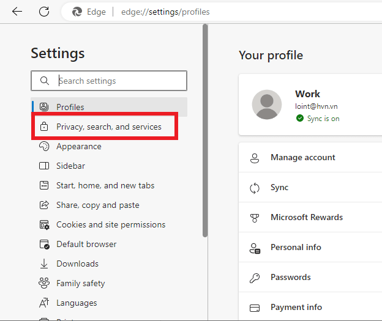
Task: Click the Work profile name
Action: point(307,94)
